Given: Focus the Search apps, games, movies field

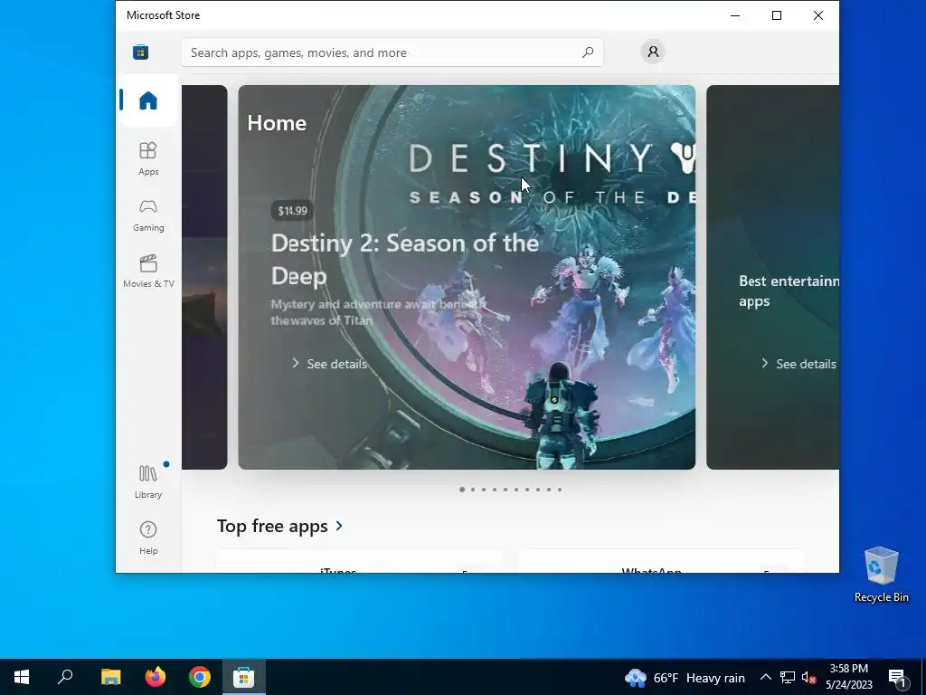Looking at the screenshot, I should (x=392, y=52).
